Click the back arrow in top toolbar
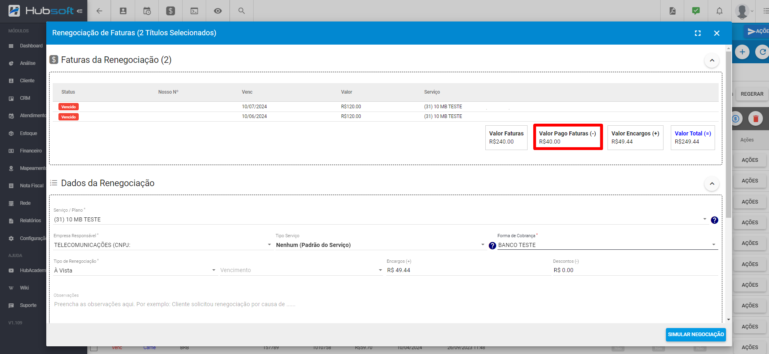 (99, 11)
